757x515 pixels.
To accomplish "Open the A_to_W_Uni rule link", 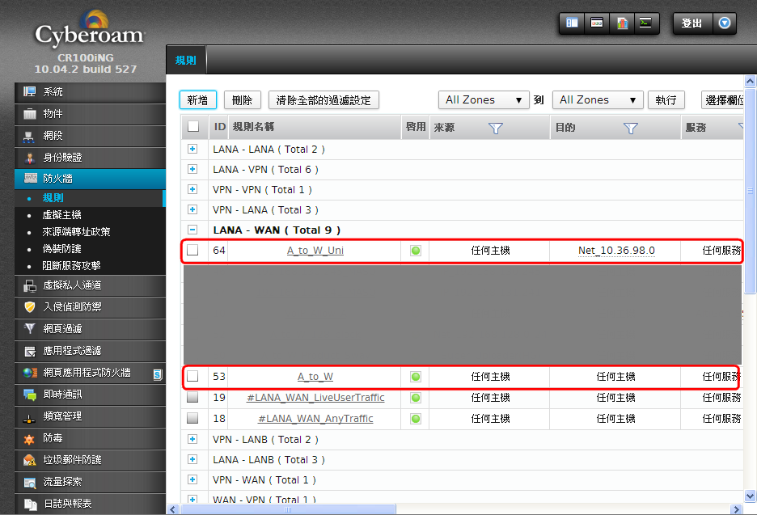I will point(315,251).
